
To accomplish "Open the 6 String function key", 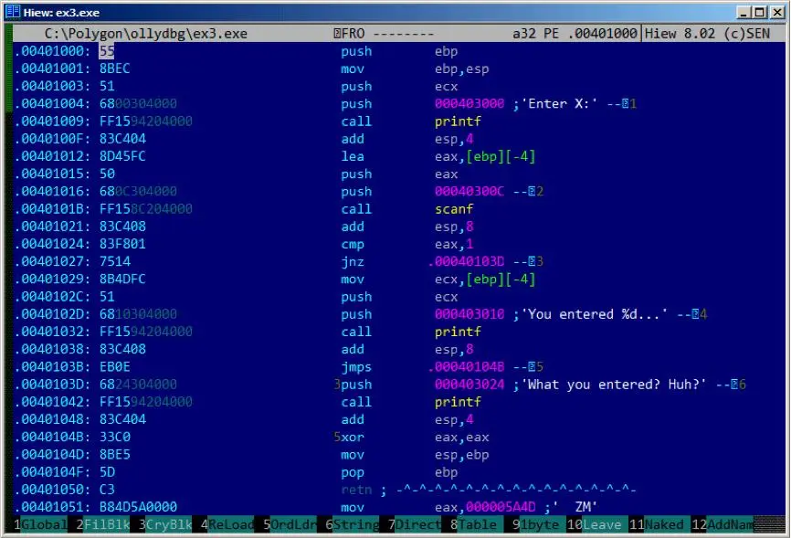I will 353,525.
